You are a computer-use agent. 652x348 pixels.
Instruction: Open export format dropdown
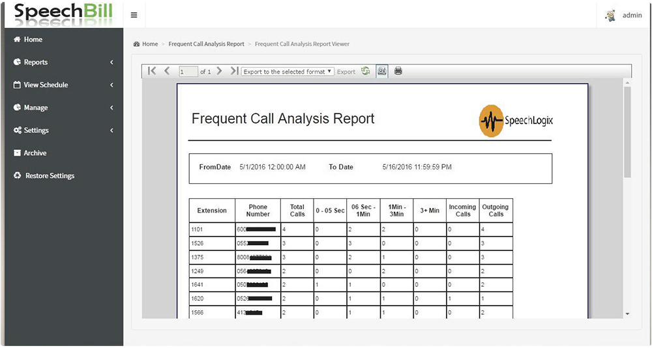288,72
